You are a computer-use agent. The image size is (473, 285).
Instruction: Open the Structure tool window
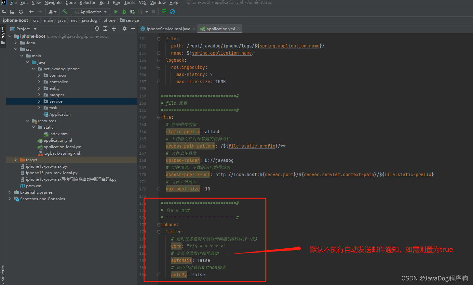(x=3, y=273)
